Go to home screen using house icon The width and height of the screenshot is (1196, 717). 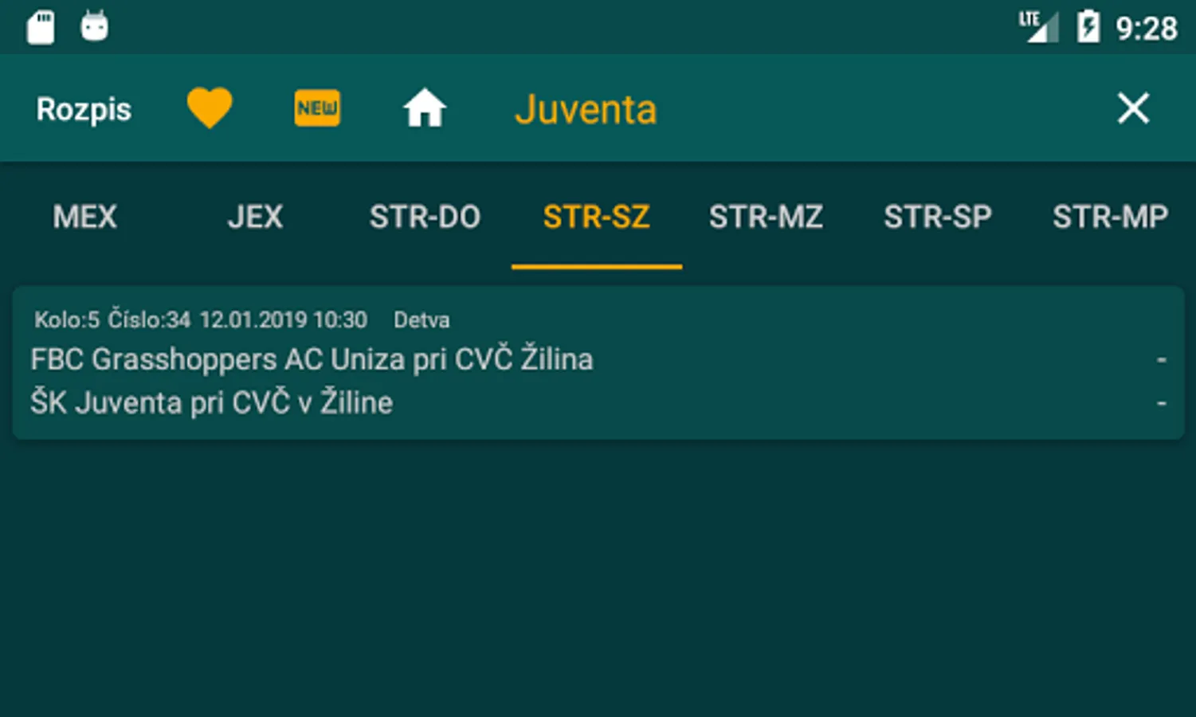pyautogui.click(x=425, y=108)
